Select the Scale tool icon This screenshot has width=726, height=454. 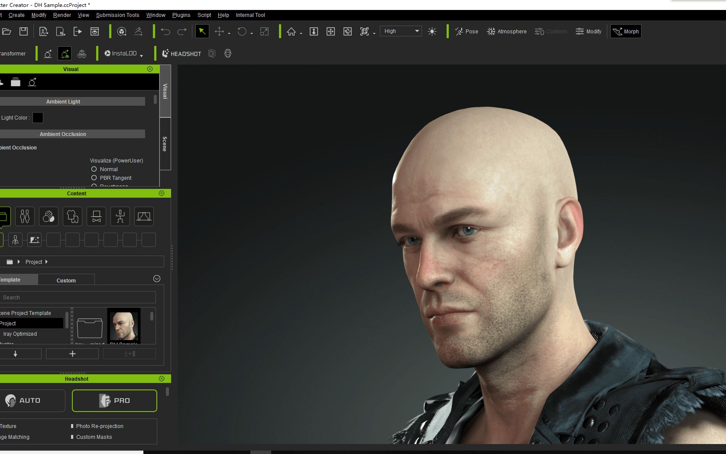click(x=264, y=31)
